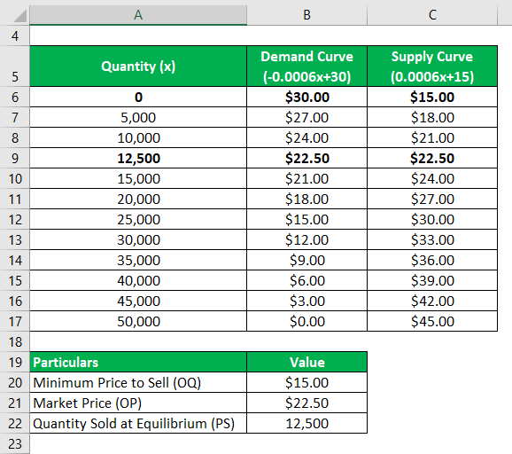Select value 12,500 in row 22
This screenshot has width=512, height=454.
click(307, 423)
